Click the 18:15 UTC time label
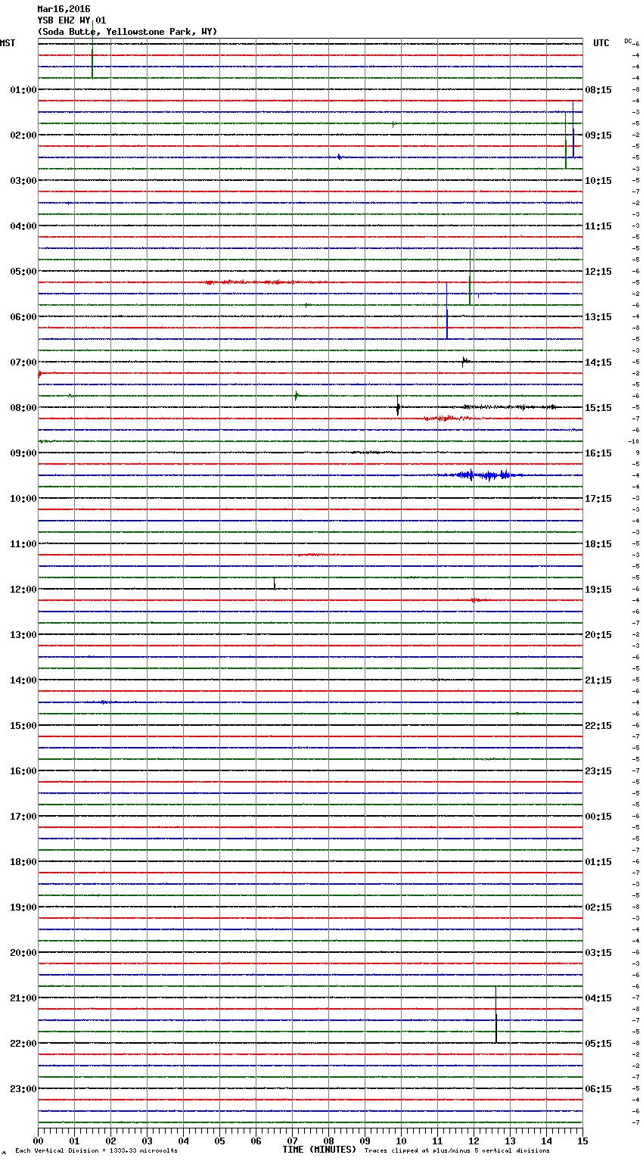The image size is (643, 1161). point(598,544)
